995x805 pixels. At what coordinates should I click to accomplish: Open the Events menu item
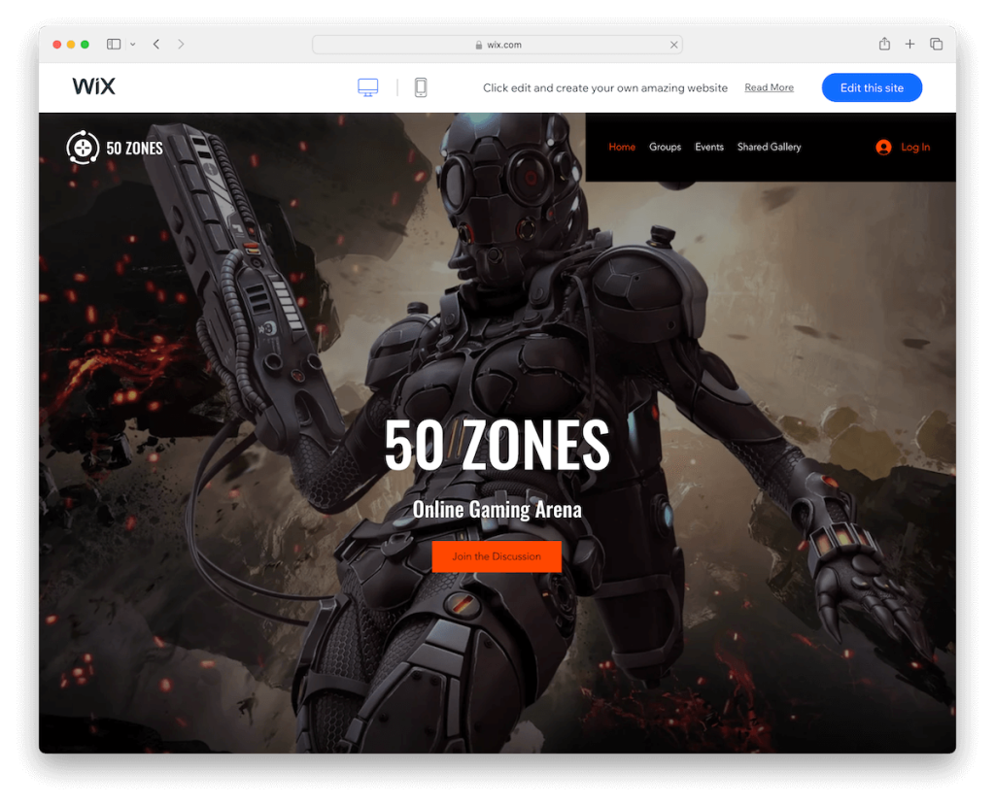(708, 147)
